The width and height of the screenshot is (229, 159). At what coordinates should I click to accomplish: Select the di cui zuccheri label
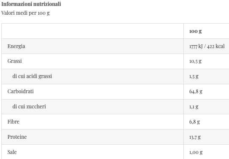29,107
